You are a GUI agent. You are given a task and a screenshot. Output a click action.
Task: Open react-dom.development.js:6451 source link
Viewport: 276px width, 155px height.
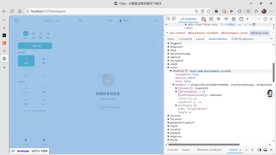point(210,71)
